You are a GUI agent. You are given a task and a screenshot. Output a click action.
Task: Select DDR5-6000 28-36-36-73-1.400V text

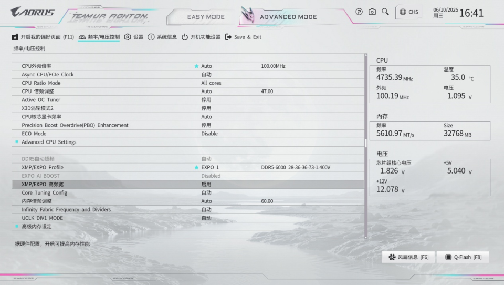pyautogui.click(x=296, y=167)
